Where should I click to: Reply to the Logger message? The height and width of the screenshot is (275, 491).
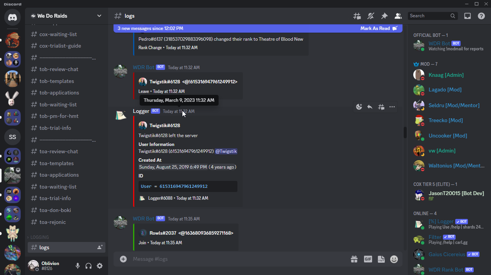[x=370, y=107]
